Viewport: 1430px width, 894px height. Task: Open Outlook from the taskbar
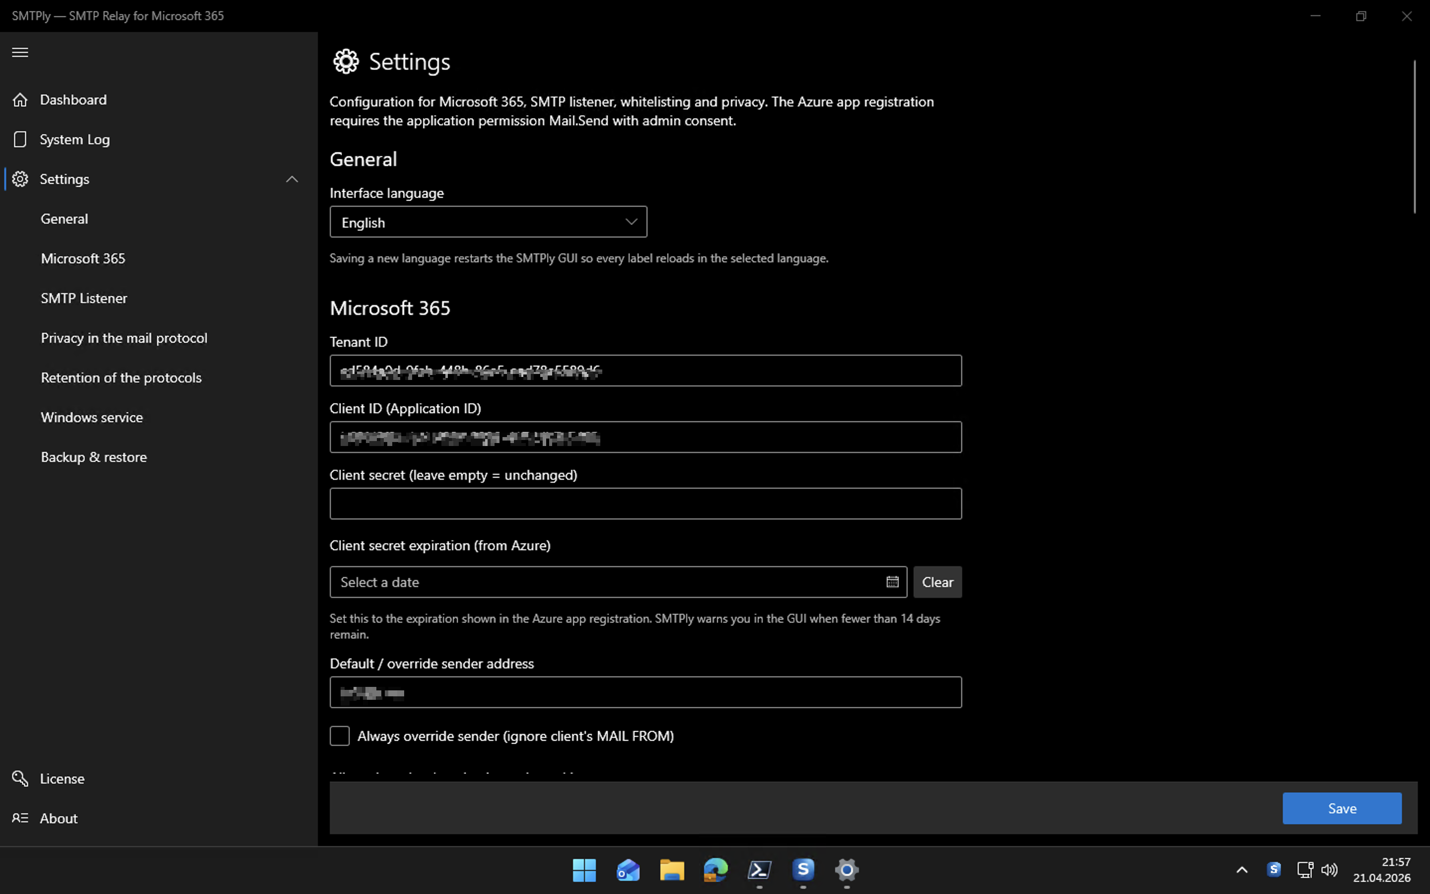[628, 870]
